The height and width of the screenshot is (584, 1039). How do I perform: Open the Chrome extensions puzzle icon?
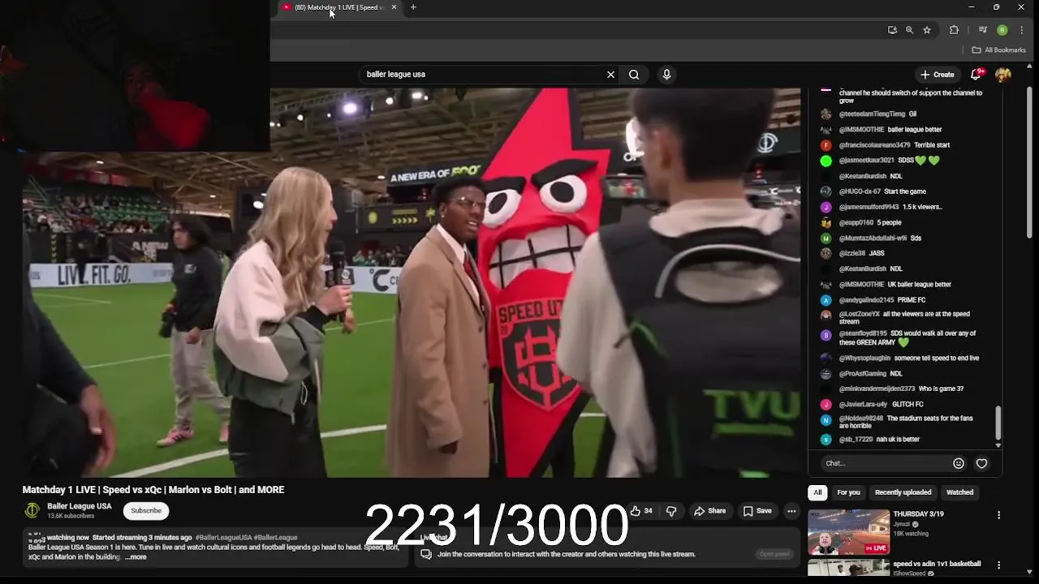954,30
